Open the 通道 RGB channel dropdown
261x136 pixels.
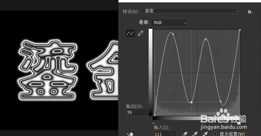pos(169,23)
